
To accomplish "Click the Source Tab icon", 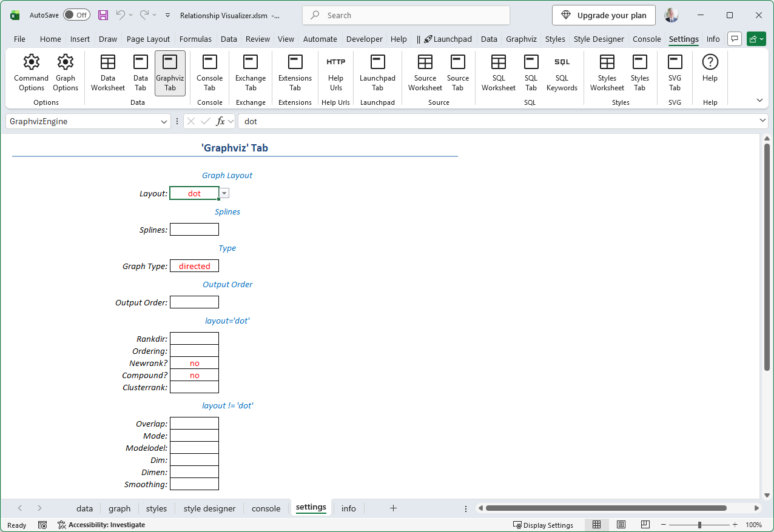I will (x=458, y=62).
